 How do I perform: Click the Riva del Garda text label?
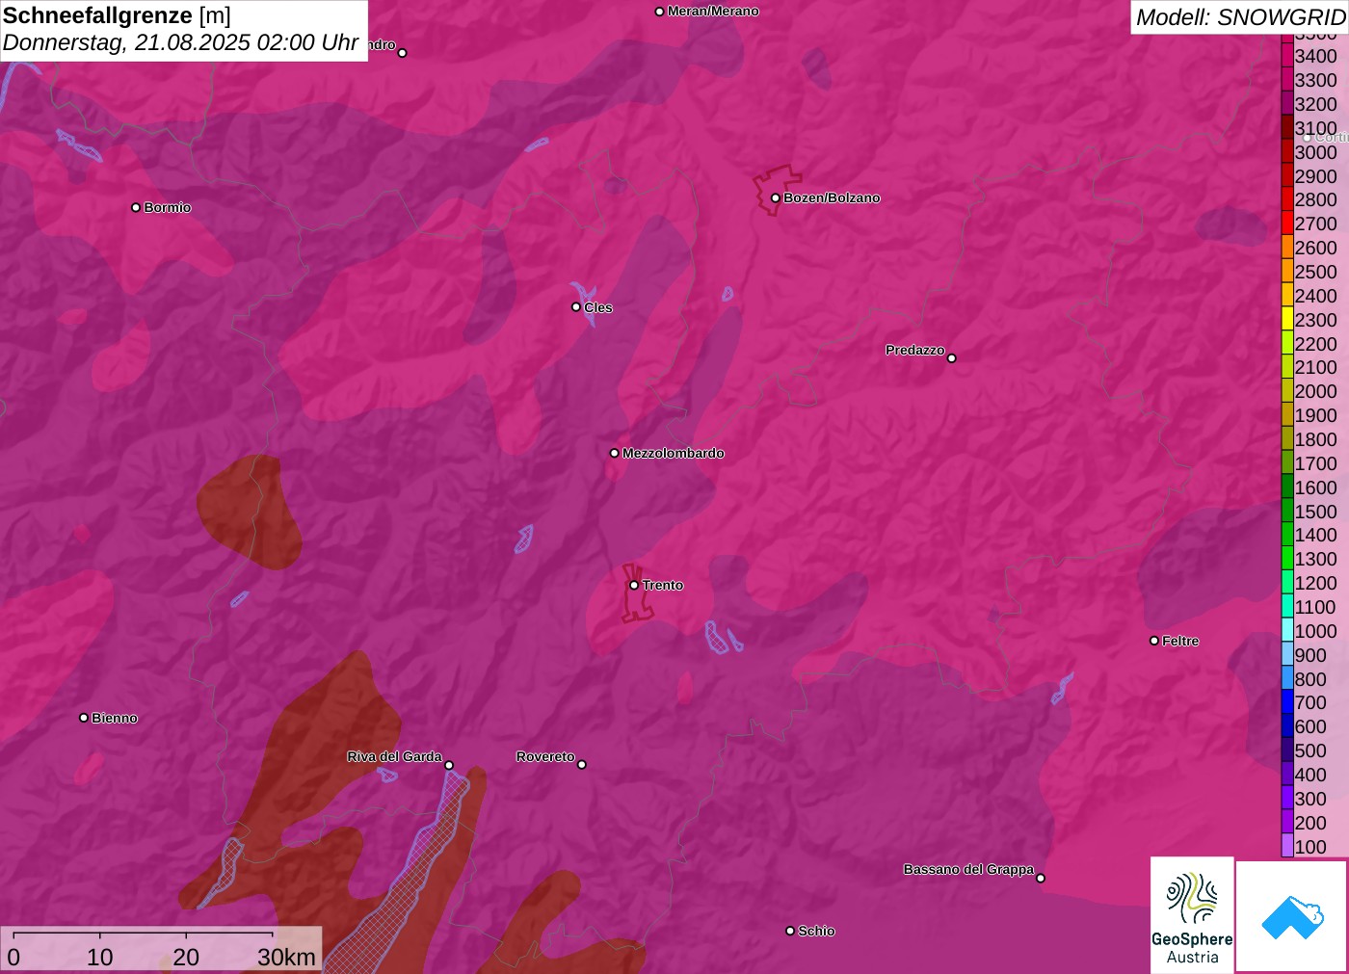pyautogui.click(x=394, y=756)
